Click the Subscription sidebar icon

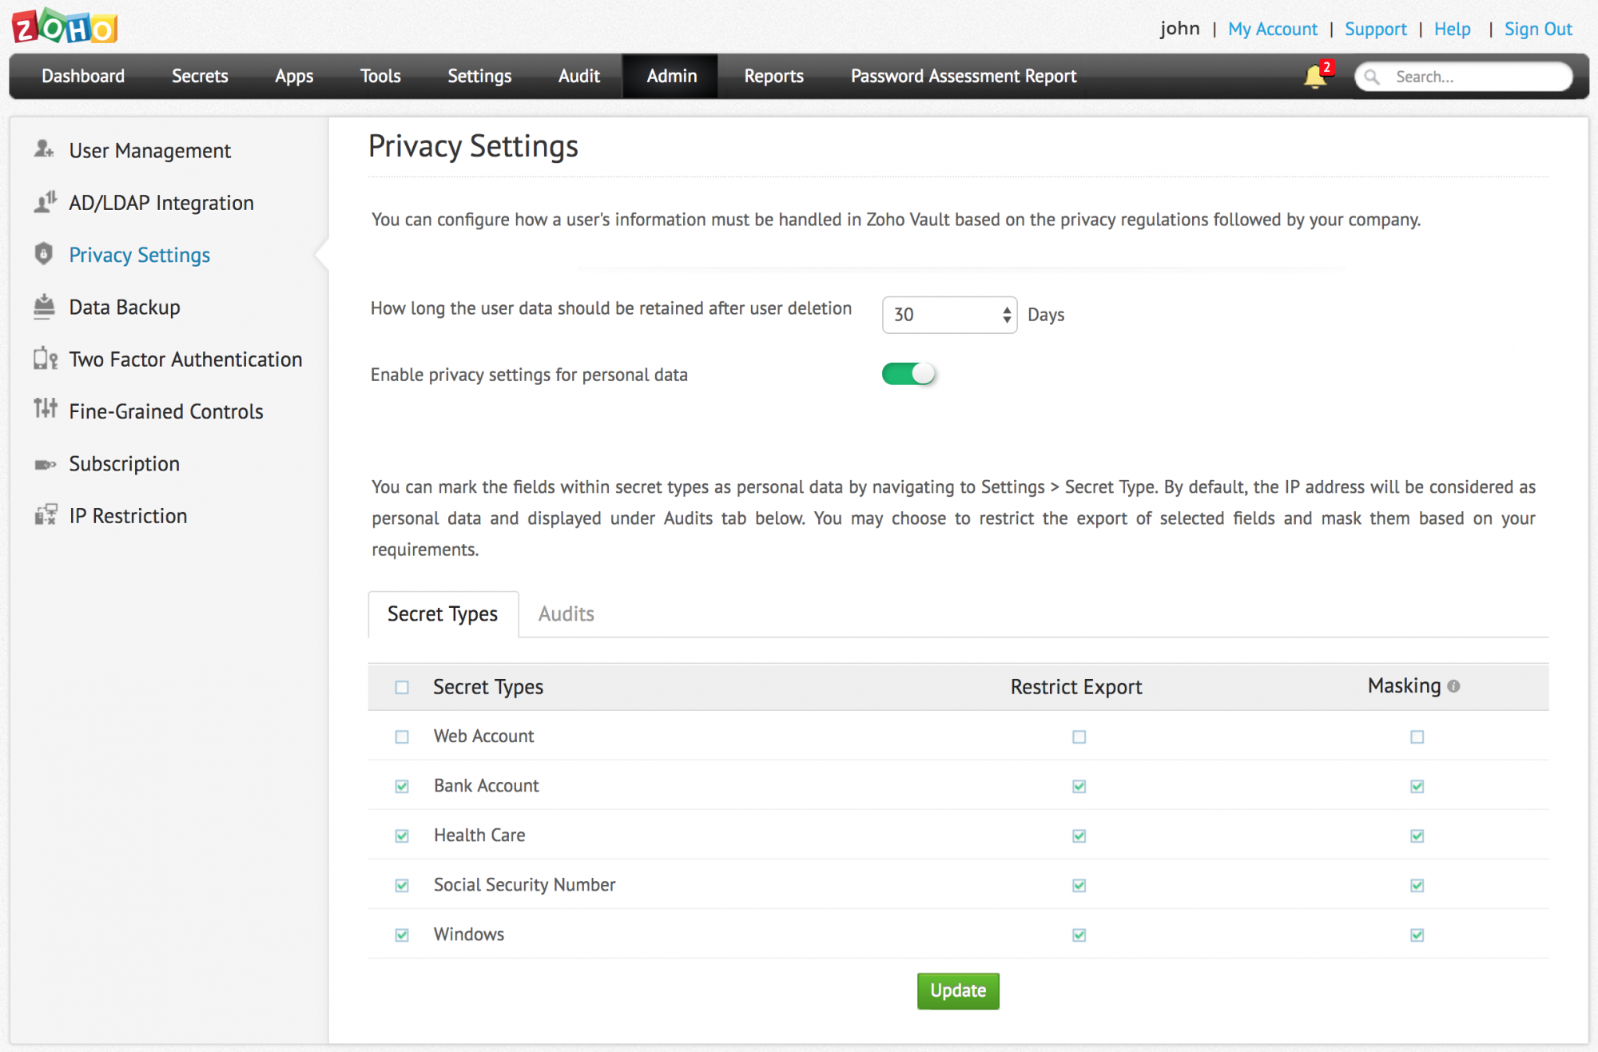point(44,464)
